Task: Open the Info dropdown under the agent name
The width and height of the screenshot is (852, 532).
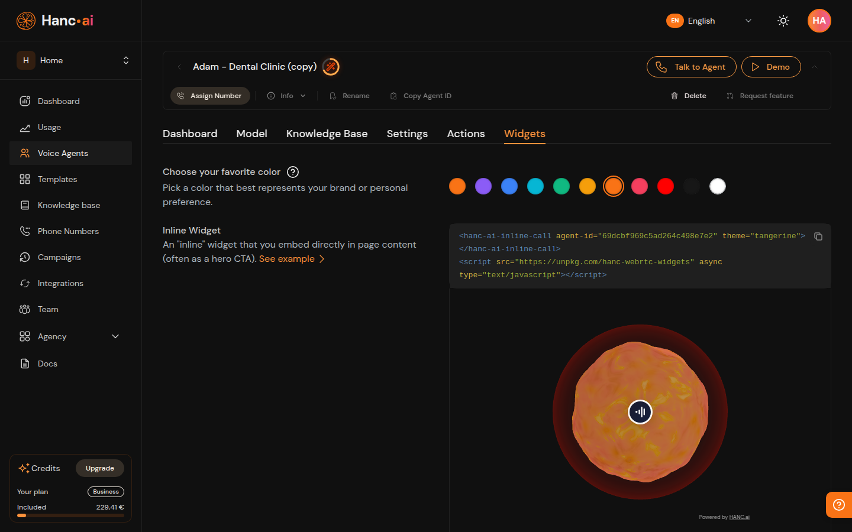Action: pyautogui.click(x=286, y=95)
